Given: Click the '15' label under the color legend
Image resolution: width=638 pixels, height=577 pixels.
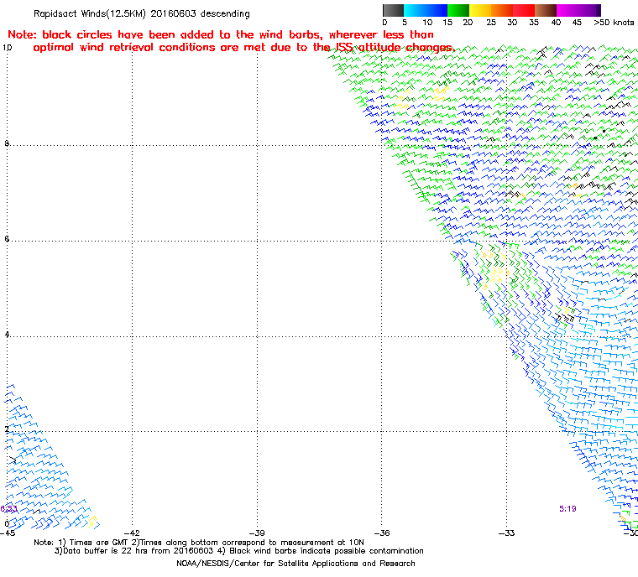Looking at the screenshot, I should click(447, 23).
